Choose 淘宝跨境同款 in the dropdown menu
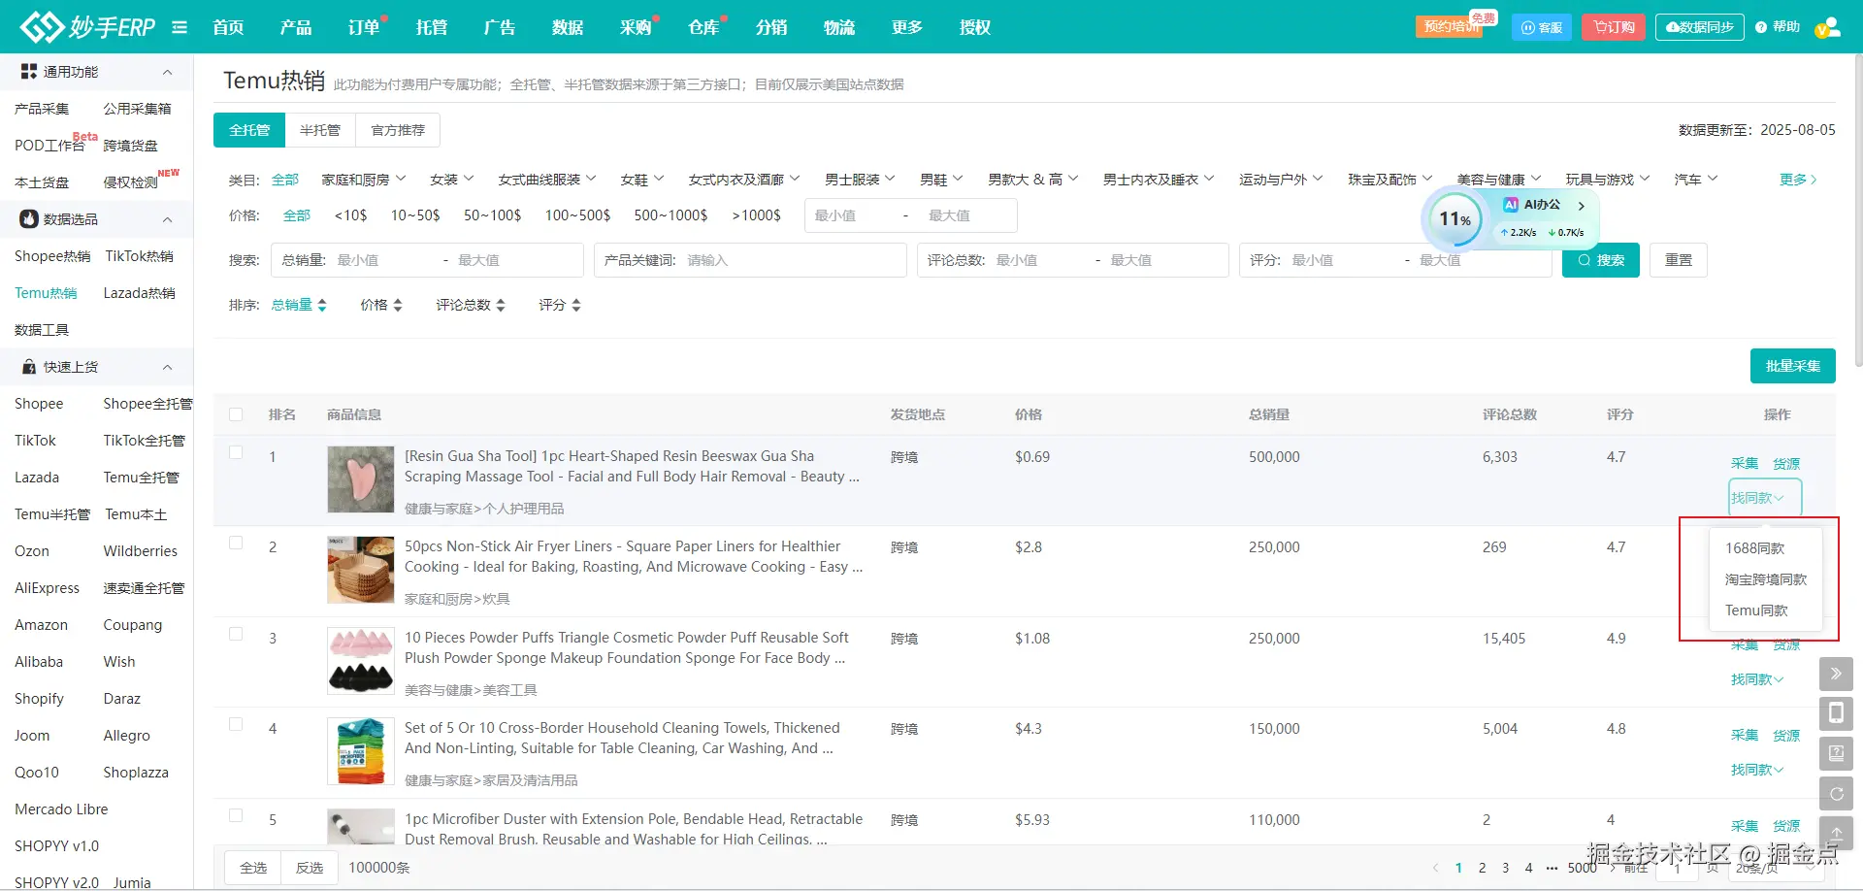The image size is (1863, 891). [1766, 579]
